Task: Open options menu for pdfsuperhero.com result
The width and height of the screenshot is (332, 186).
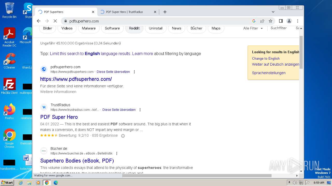Action: pyautogui.click(x=134, y=72)
